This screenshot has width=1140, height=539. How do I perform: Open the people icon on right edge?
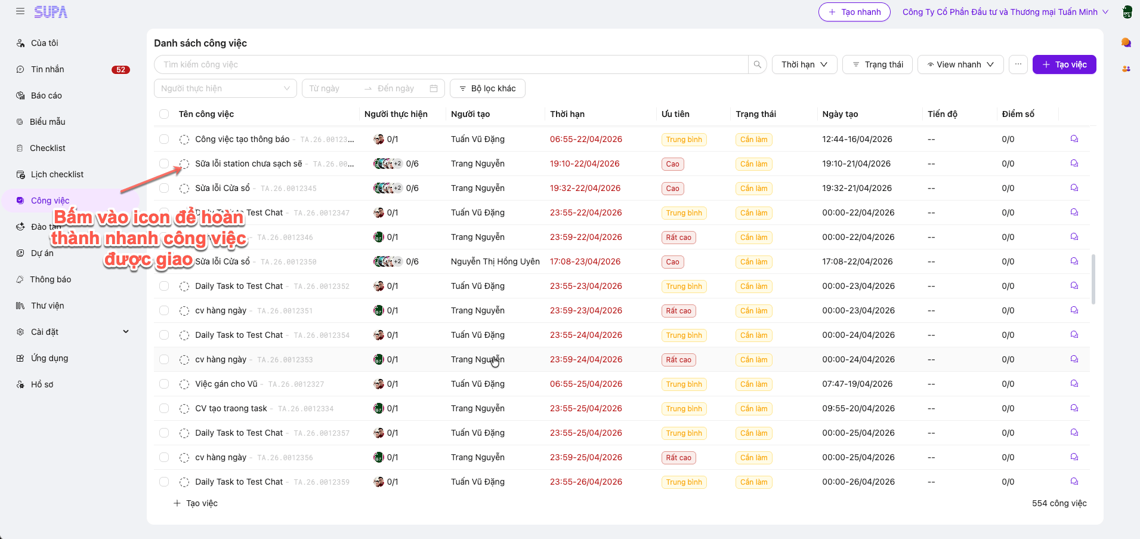1126,69
